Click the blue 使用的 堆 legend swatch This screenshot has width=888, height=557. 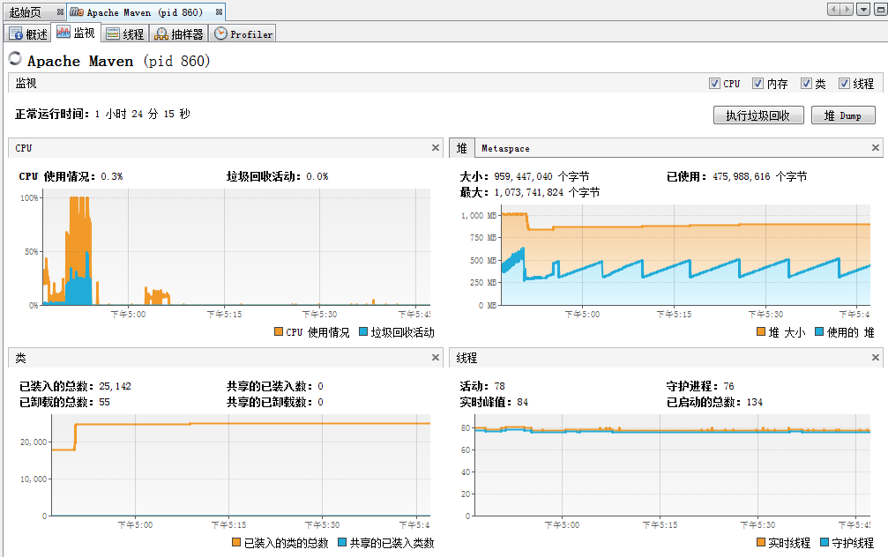819,331
